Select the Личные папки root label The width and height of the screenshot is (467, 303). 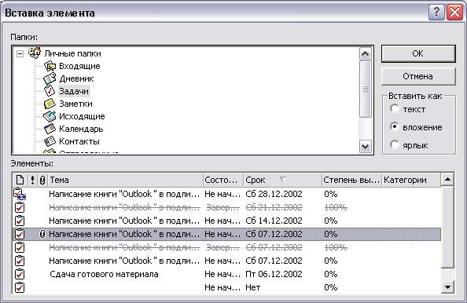(x=72, y=53)
